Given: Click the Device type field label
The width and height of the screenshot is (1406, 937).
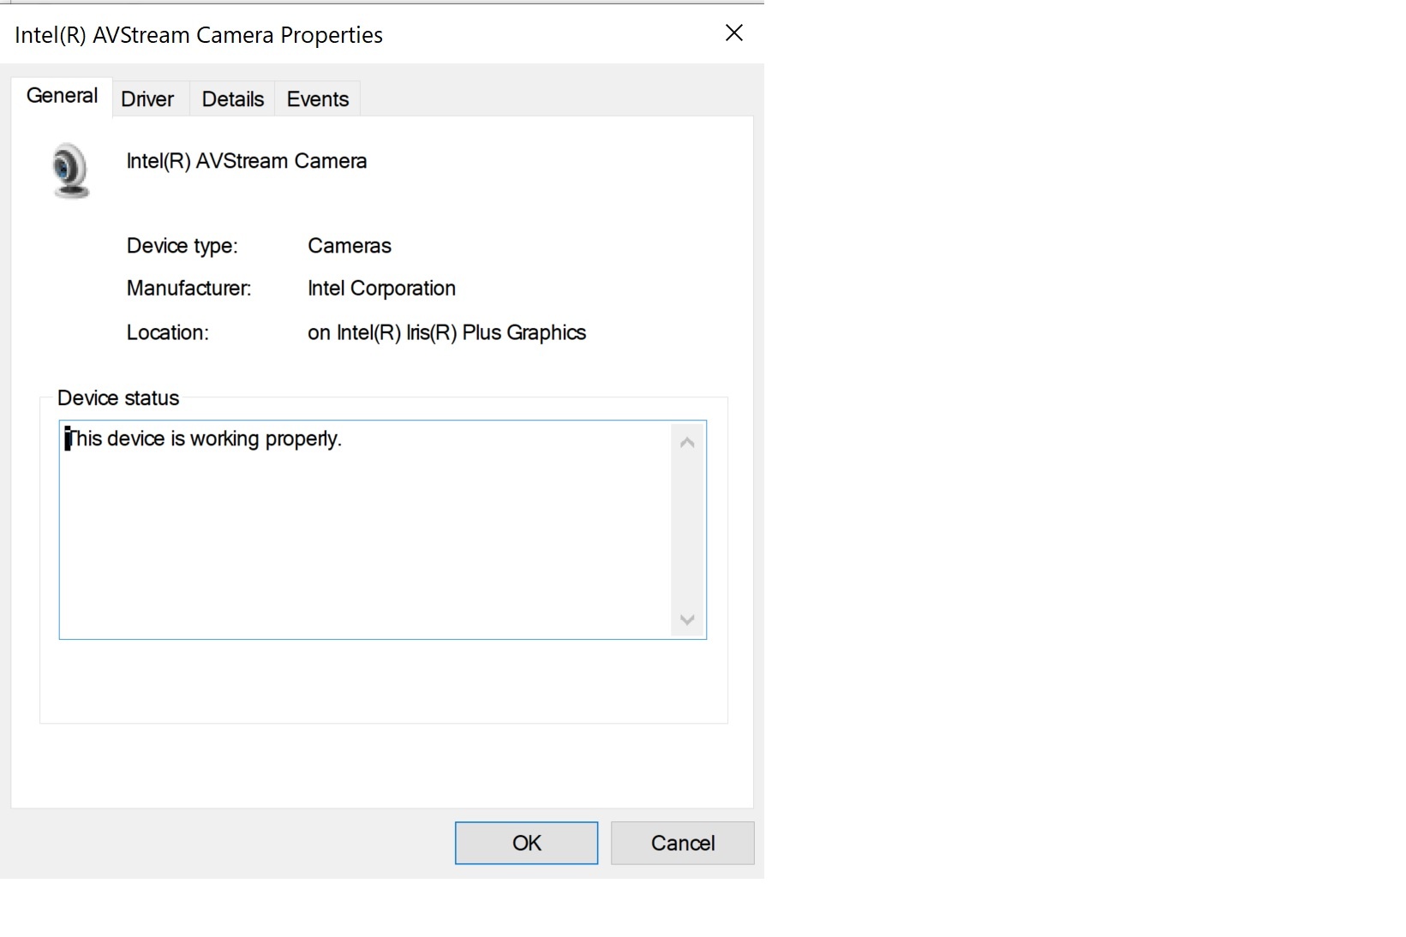Looking at the screenshot, I should [182, 246].
